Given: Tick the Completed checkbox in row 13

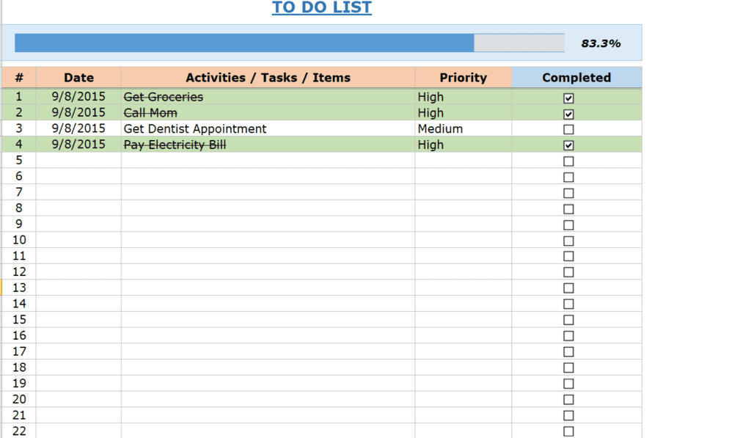Looking at the screenshot, I should (x=568, y=288).
